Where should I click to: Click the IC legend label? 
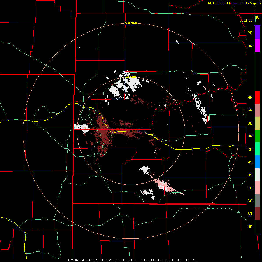pos(250,188)
